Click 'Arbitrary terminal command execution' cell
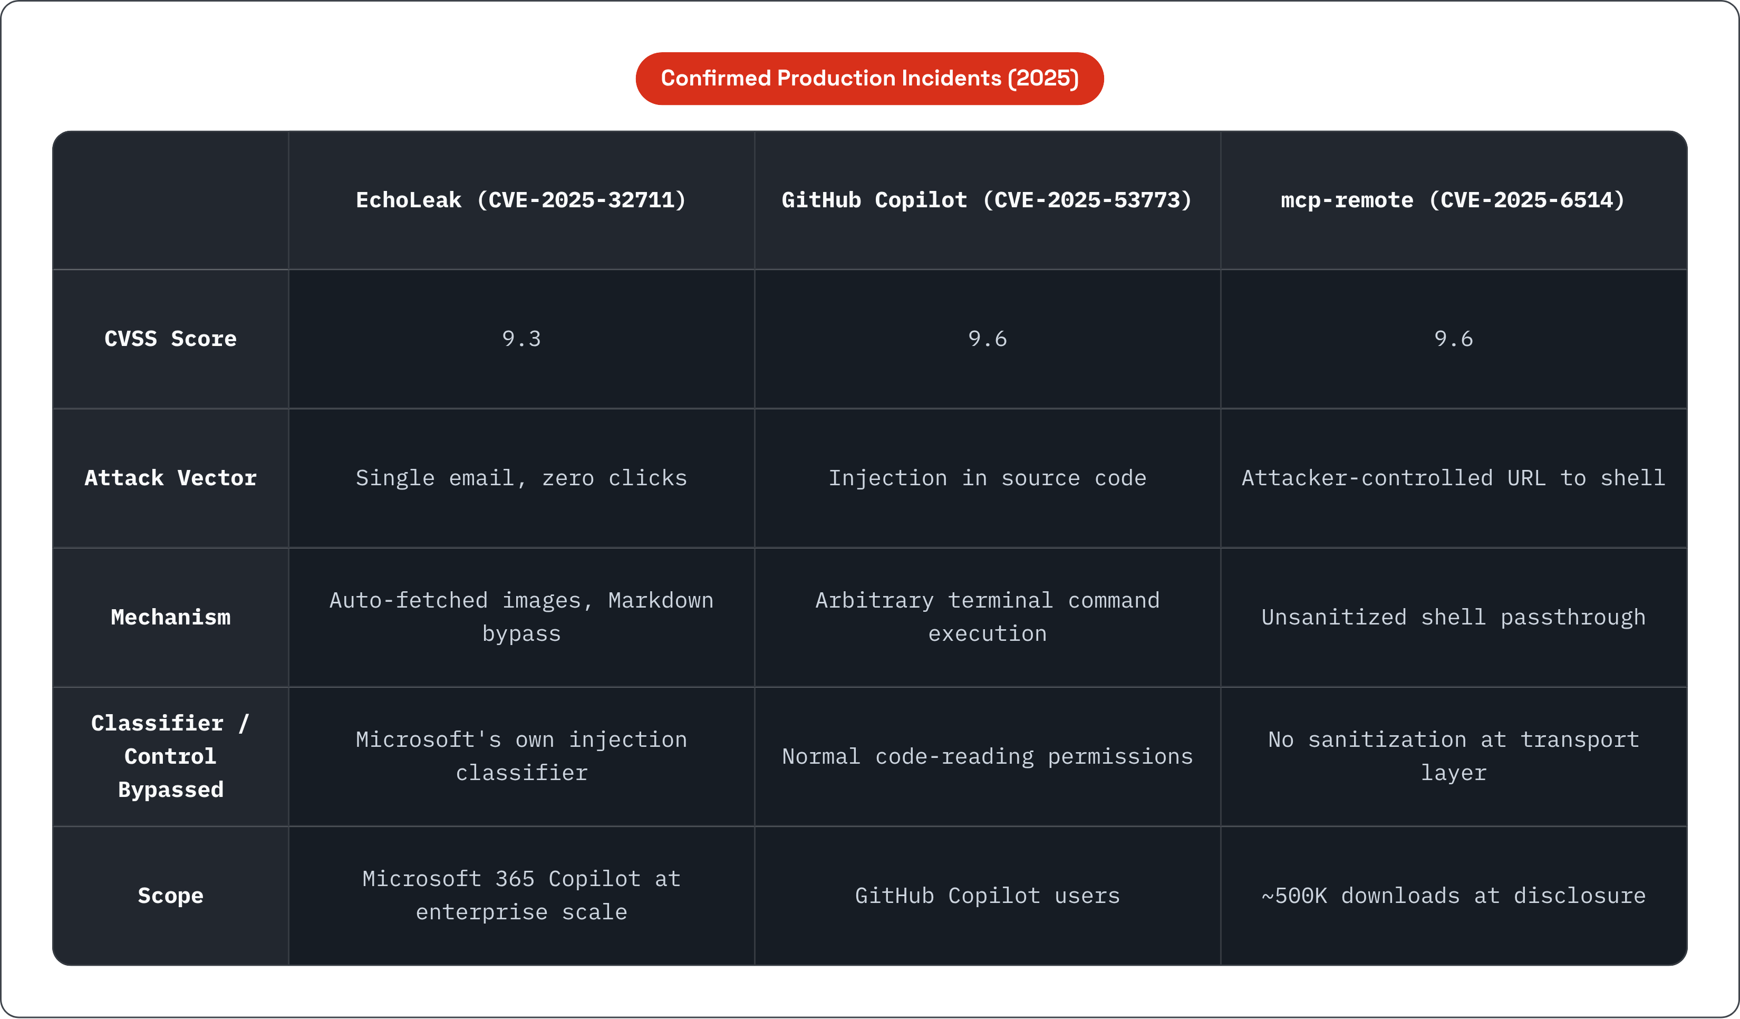The image size is (1740, 1019). click(988, 617)
